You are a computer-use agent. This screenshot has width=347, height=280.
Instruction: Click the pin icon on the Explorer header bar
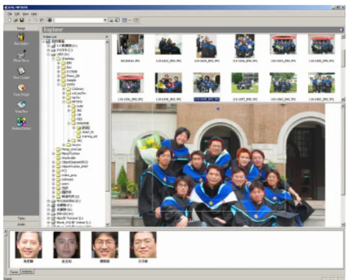click(341, 30)
